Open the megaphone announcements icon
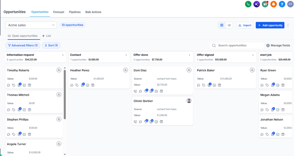The width and height of the screenshot is (294, 156). point(265,4)
